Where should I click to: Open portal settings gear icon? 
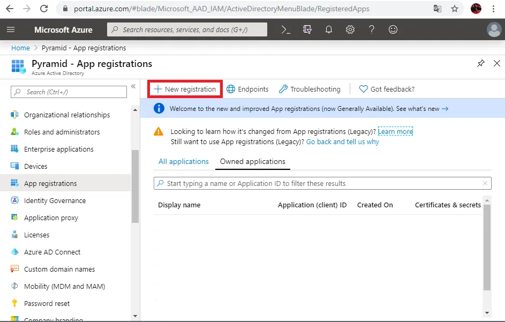[x=350, y=29]
